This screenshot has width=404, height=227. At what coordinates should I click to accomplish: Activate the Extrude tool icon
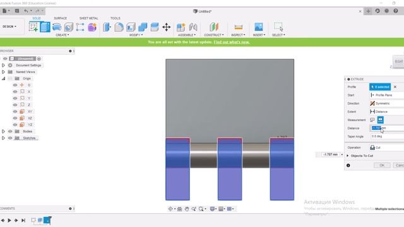[x=45, y=27]
